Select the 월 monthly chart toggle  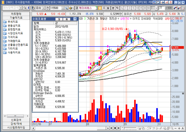click(108, 8)
